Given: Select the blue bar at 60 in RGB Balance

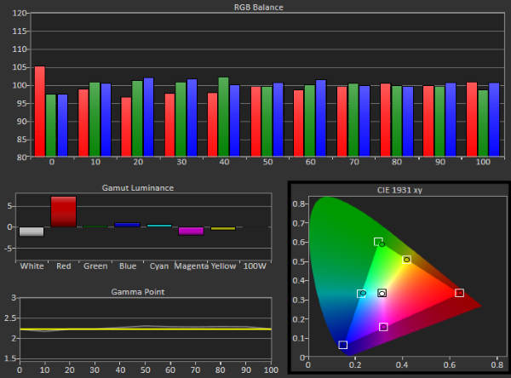Looking at the screenshot, I should (321, 118).
